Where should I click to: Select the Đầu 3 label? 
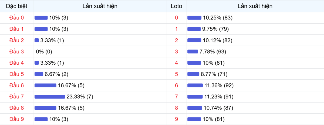click(x=16, y=52)
